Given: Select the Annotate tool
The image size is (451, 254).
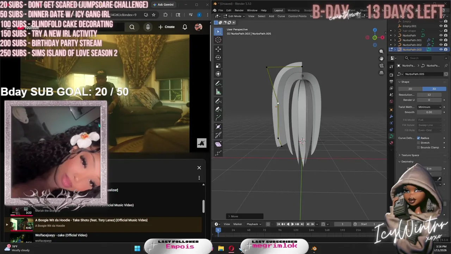Looking at the screenshot, I should pyautogui.click(x=218, y=84).
